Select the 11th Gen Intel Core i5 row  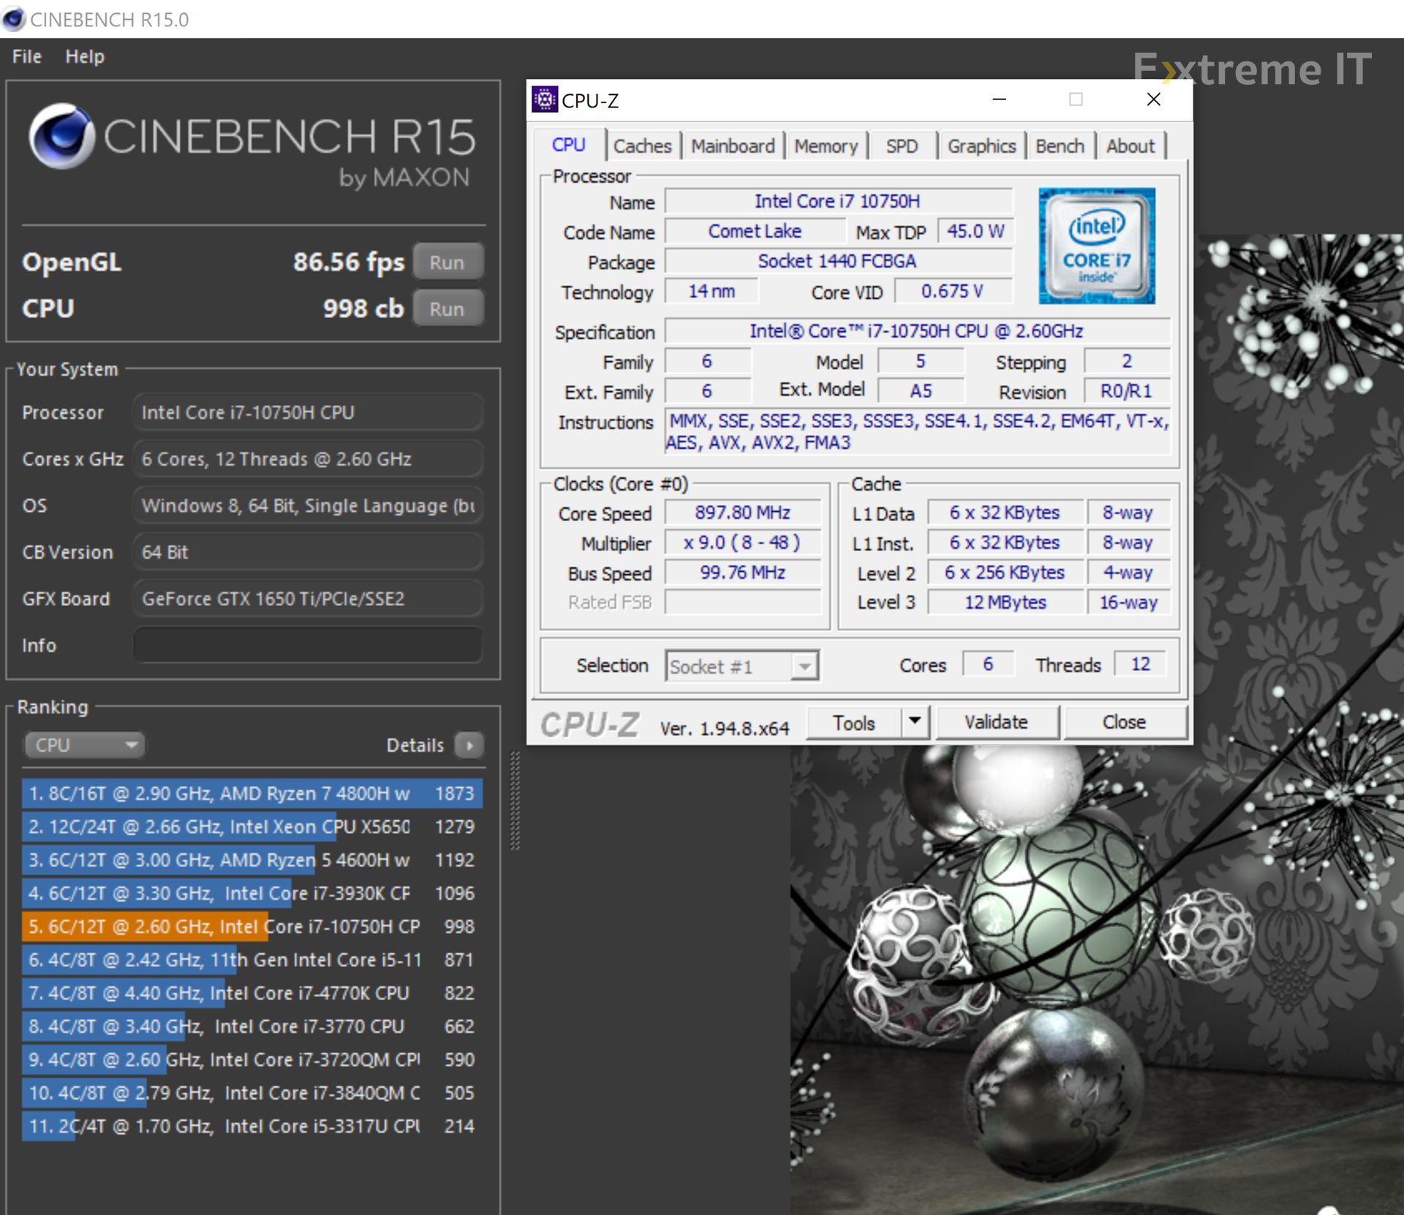click(x=252, y=960)
